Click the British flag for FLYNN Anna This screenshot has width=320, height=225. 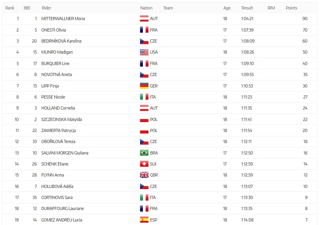tap(144, 175)
